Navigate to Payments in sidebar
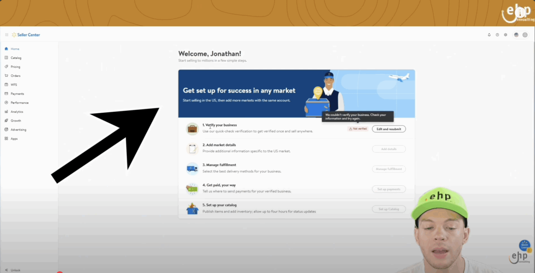This screenshot has height=273, width=535. (x=17, y=94)
